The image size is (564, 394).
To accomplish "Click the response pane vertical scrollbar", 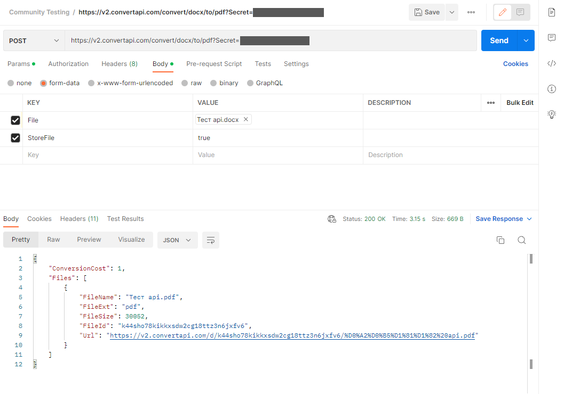I will pos(531,309).
